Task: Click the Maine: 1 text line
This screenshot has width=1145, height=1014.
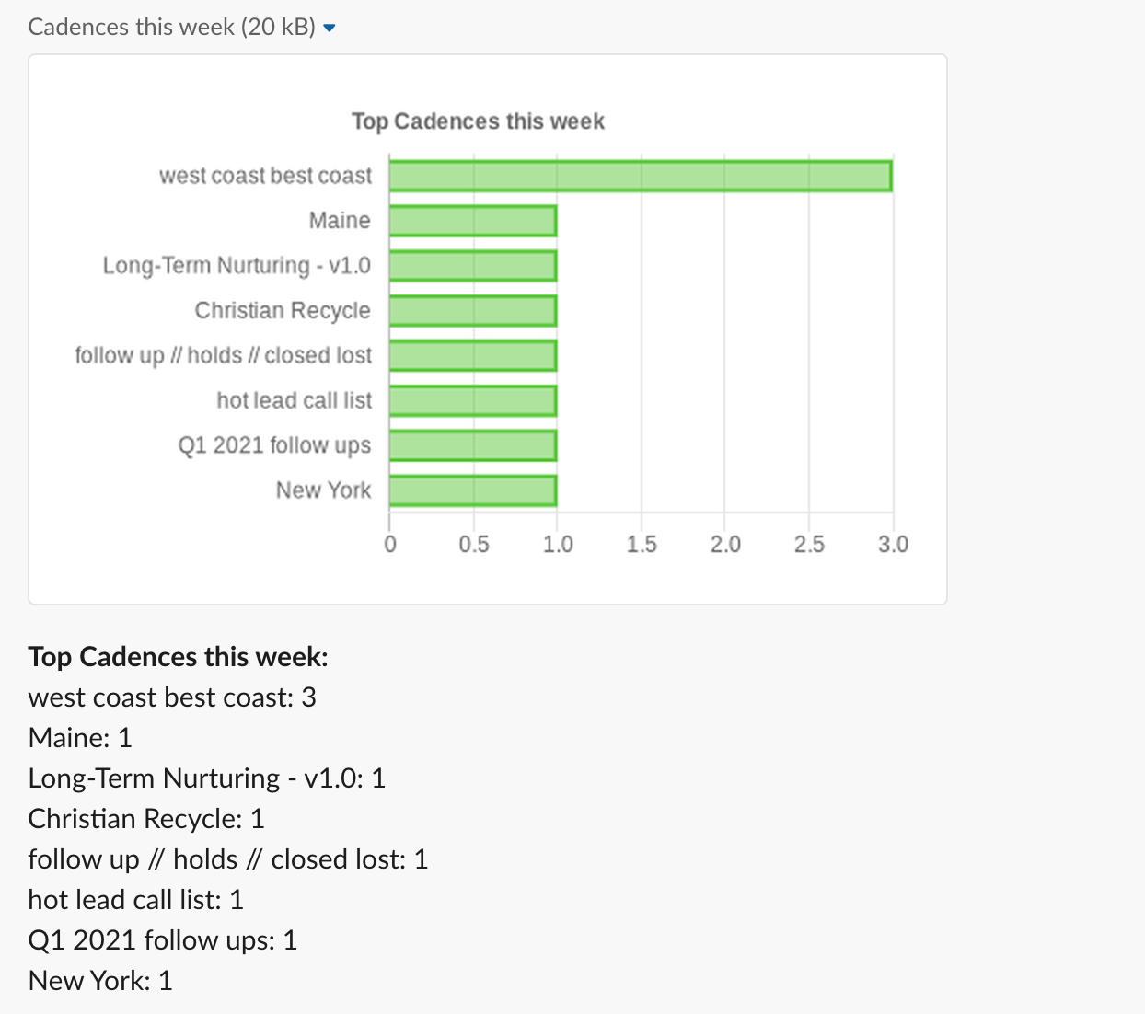Action: (80, 738)
